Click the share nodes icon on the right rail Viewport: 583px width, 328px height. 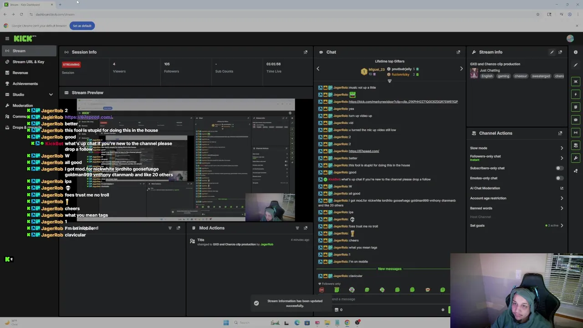pos(576,171)
